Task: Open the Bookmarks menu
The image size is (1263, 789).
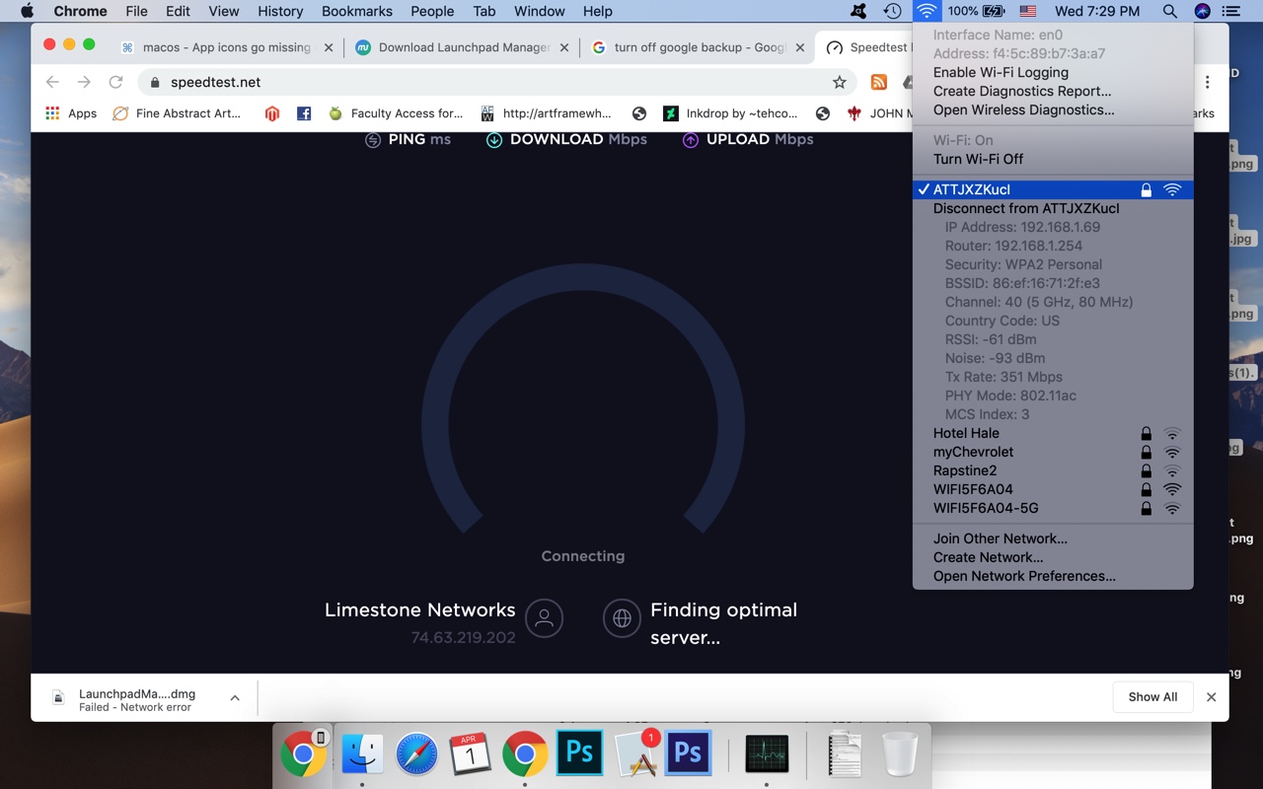Action: (x=357, y=11)
